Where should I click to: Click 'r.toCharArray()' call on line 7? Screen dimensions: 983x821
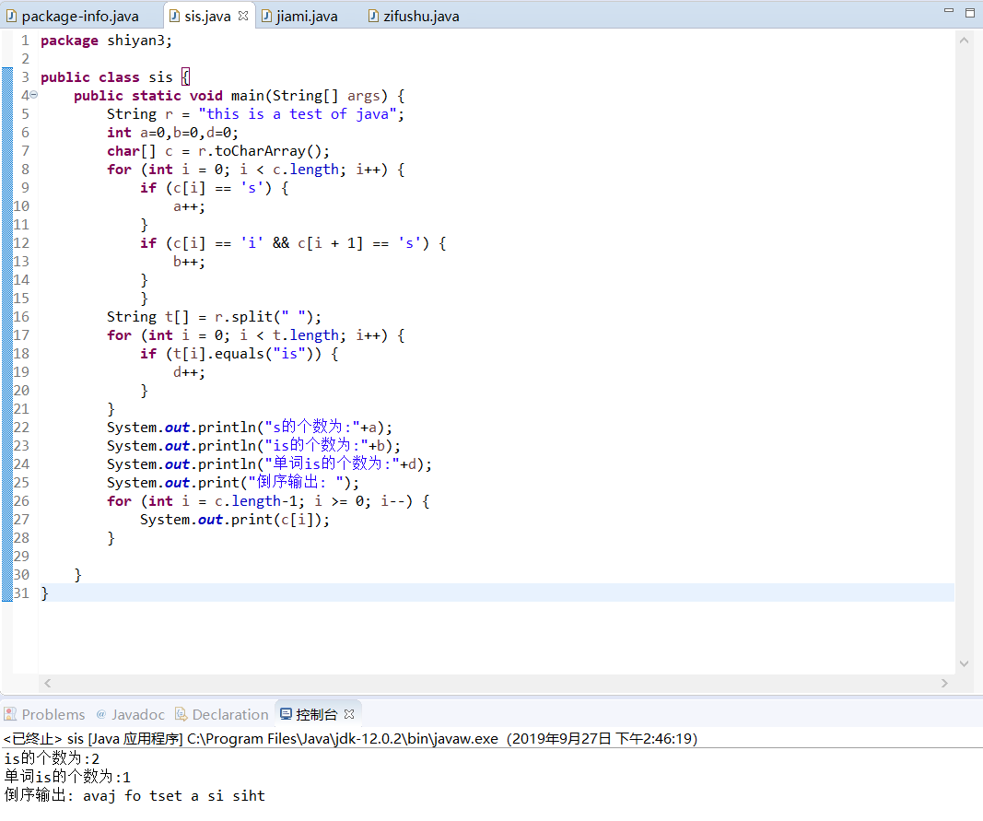pos(260,151)
